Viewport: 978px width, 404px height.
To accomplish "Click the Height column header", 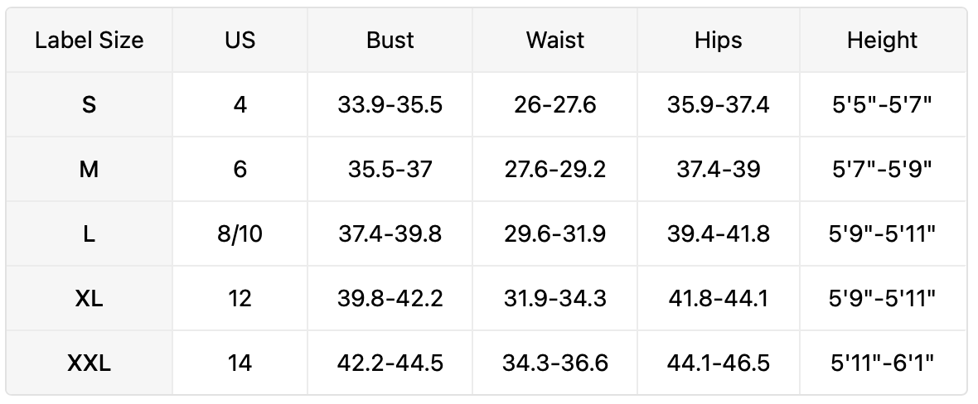I will pyautogui.click(x=882, y=41).
